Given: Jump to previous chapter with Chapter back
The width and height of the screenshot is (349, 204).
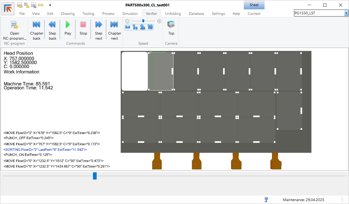Looking at the screenshot, I should (x=37, y=25).
